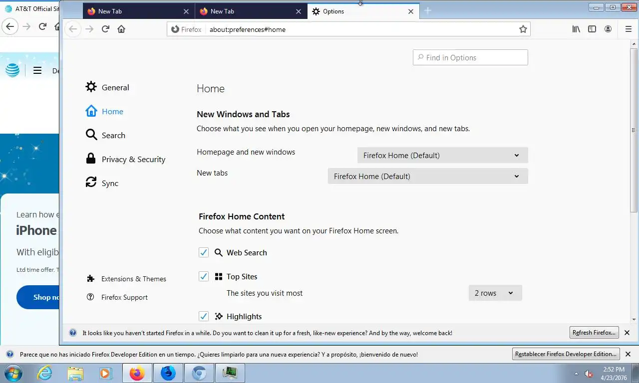Close the first New Tab

click(x=186, y=11)
